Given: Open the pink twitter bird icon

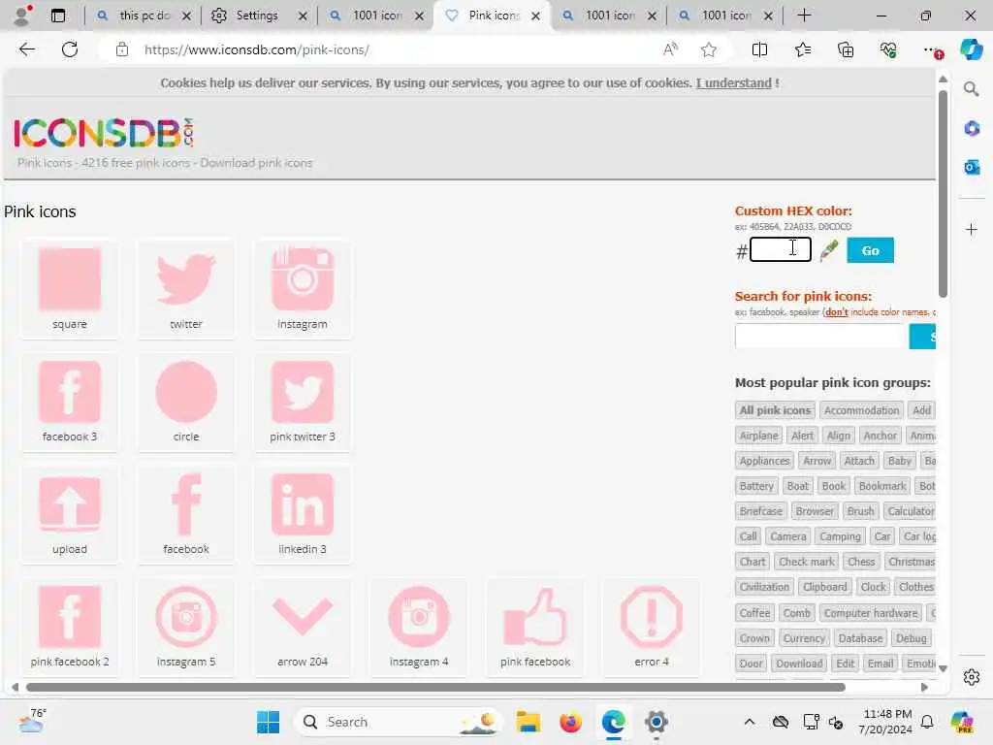Looking at the screenshot, I should pos(186,279).
